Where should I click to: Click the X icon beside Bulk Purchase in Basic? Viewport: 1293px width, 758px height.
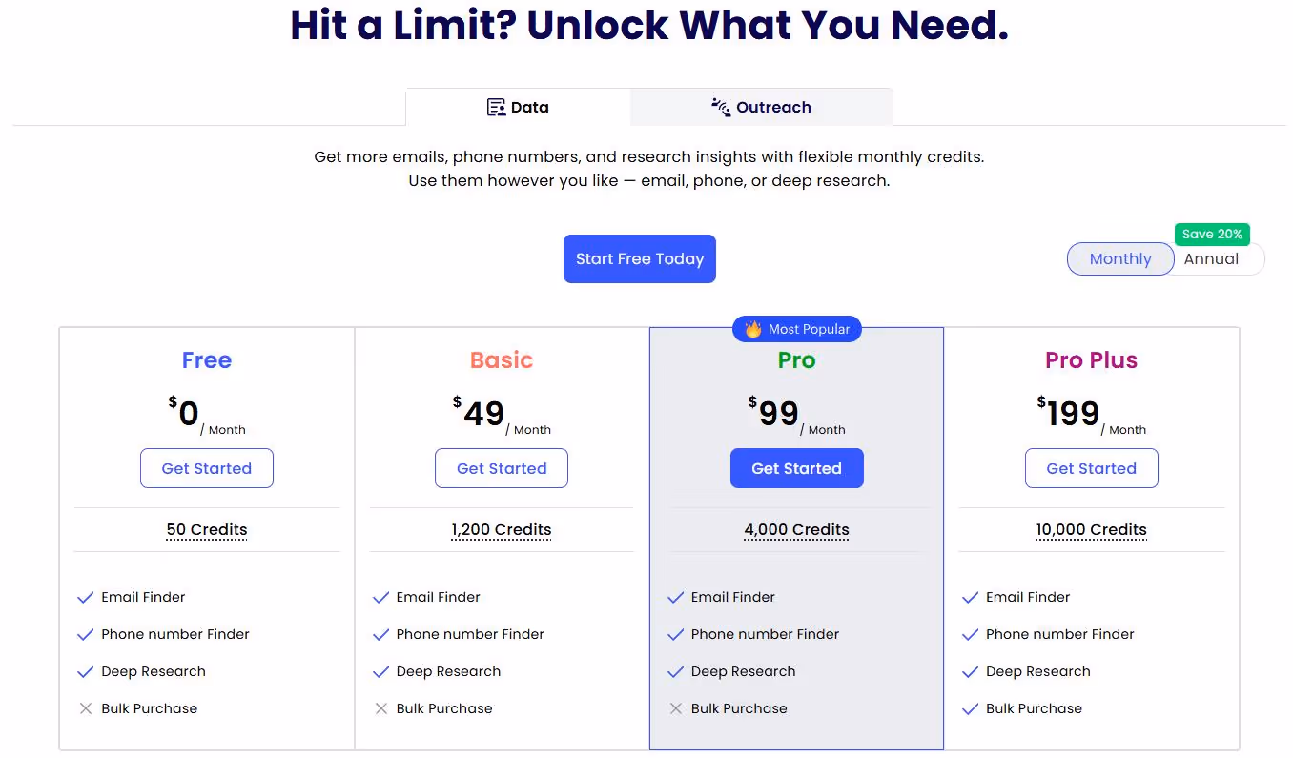click(x=380, y=708)
